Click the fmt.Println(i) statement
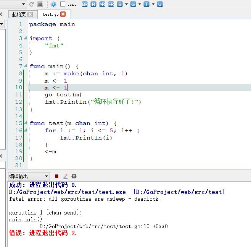 [86, 138]
